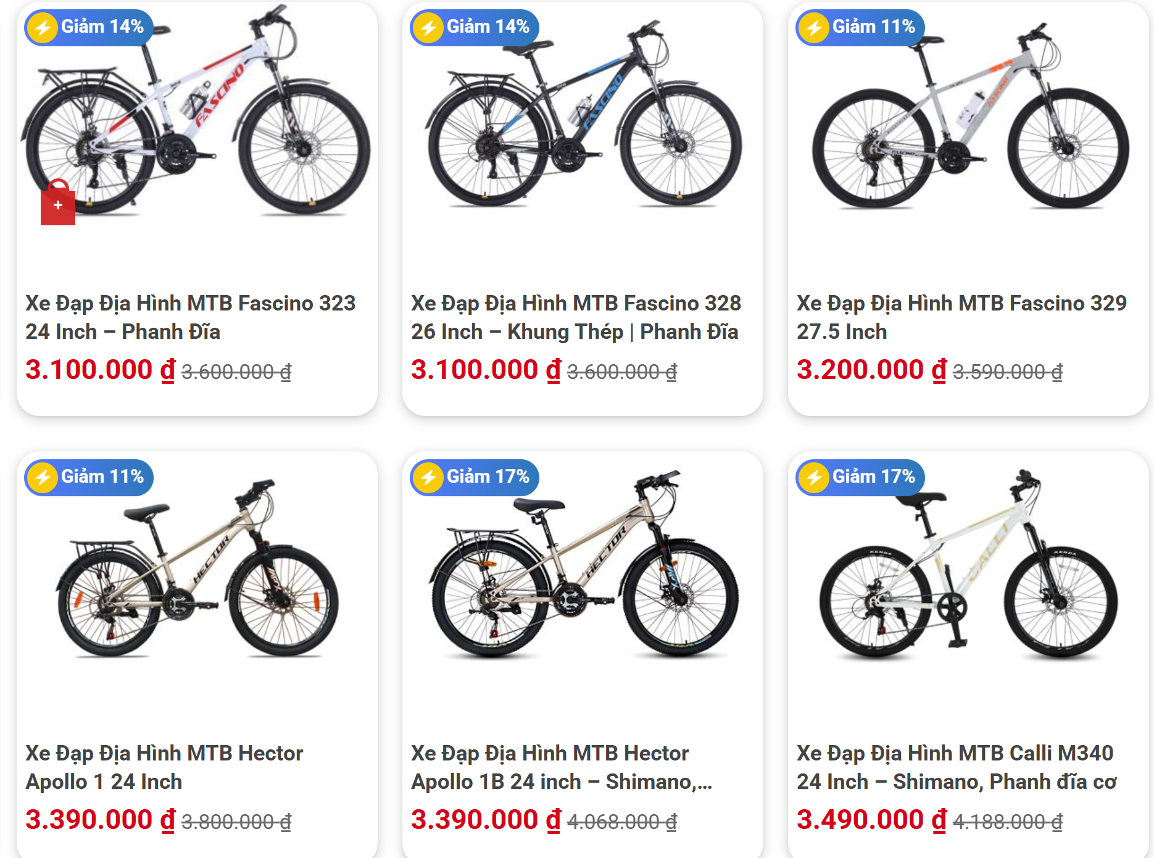Viewport: 1154px width, 858px height.
Task: Open the Calli M340 24 Inch product title
Action: 956,767
